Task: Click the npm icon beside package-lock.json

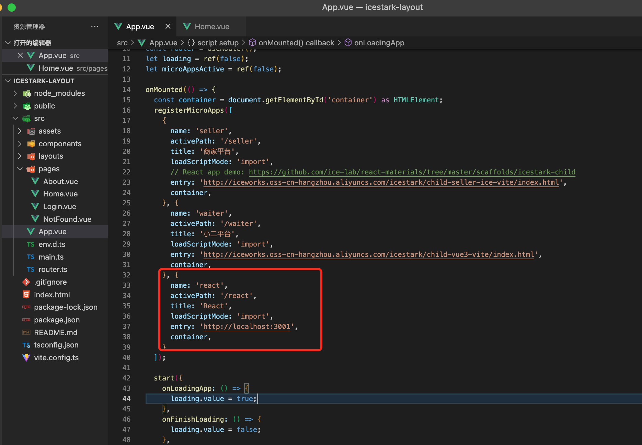Action: (x=26, y=307)
